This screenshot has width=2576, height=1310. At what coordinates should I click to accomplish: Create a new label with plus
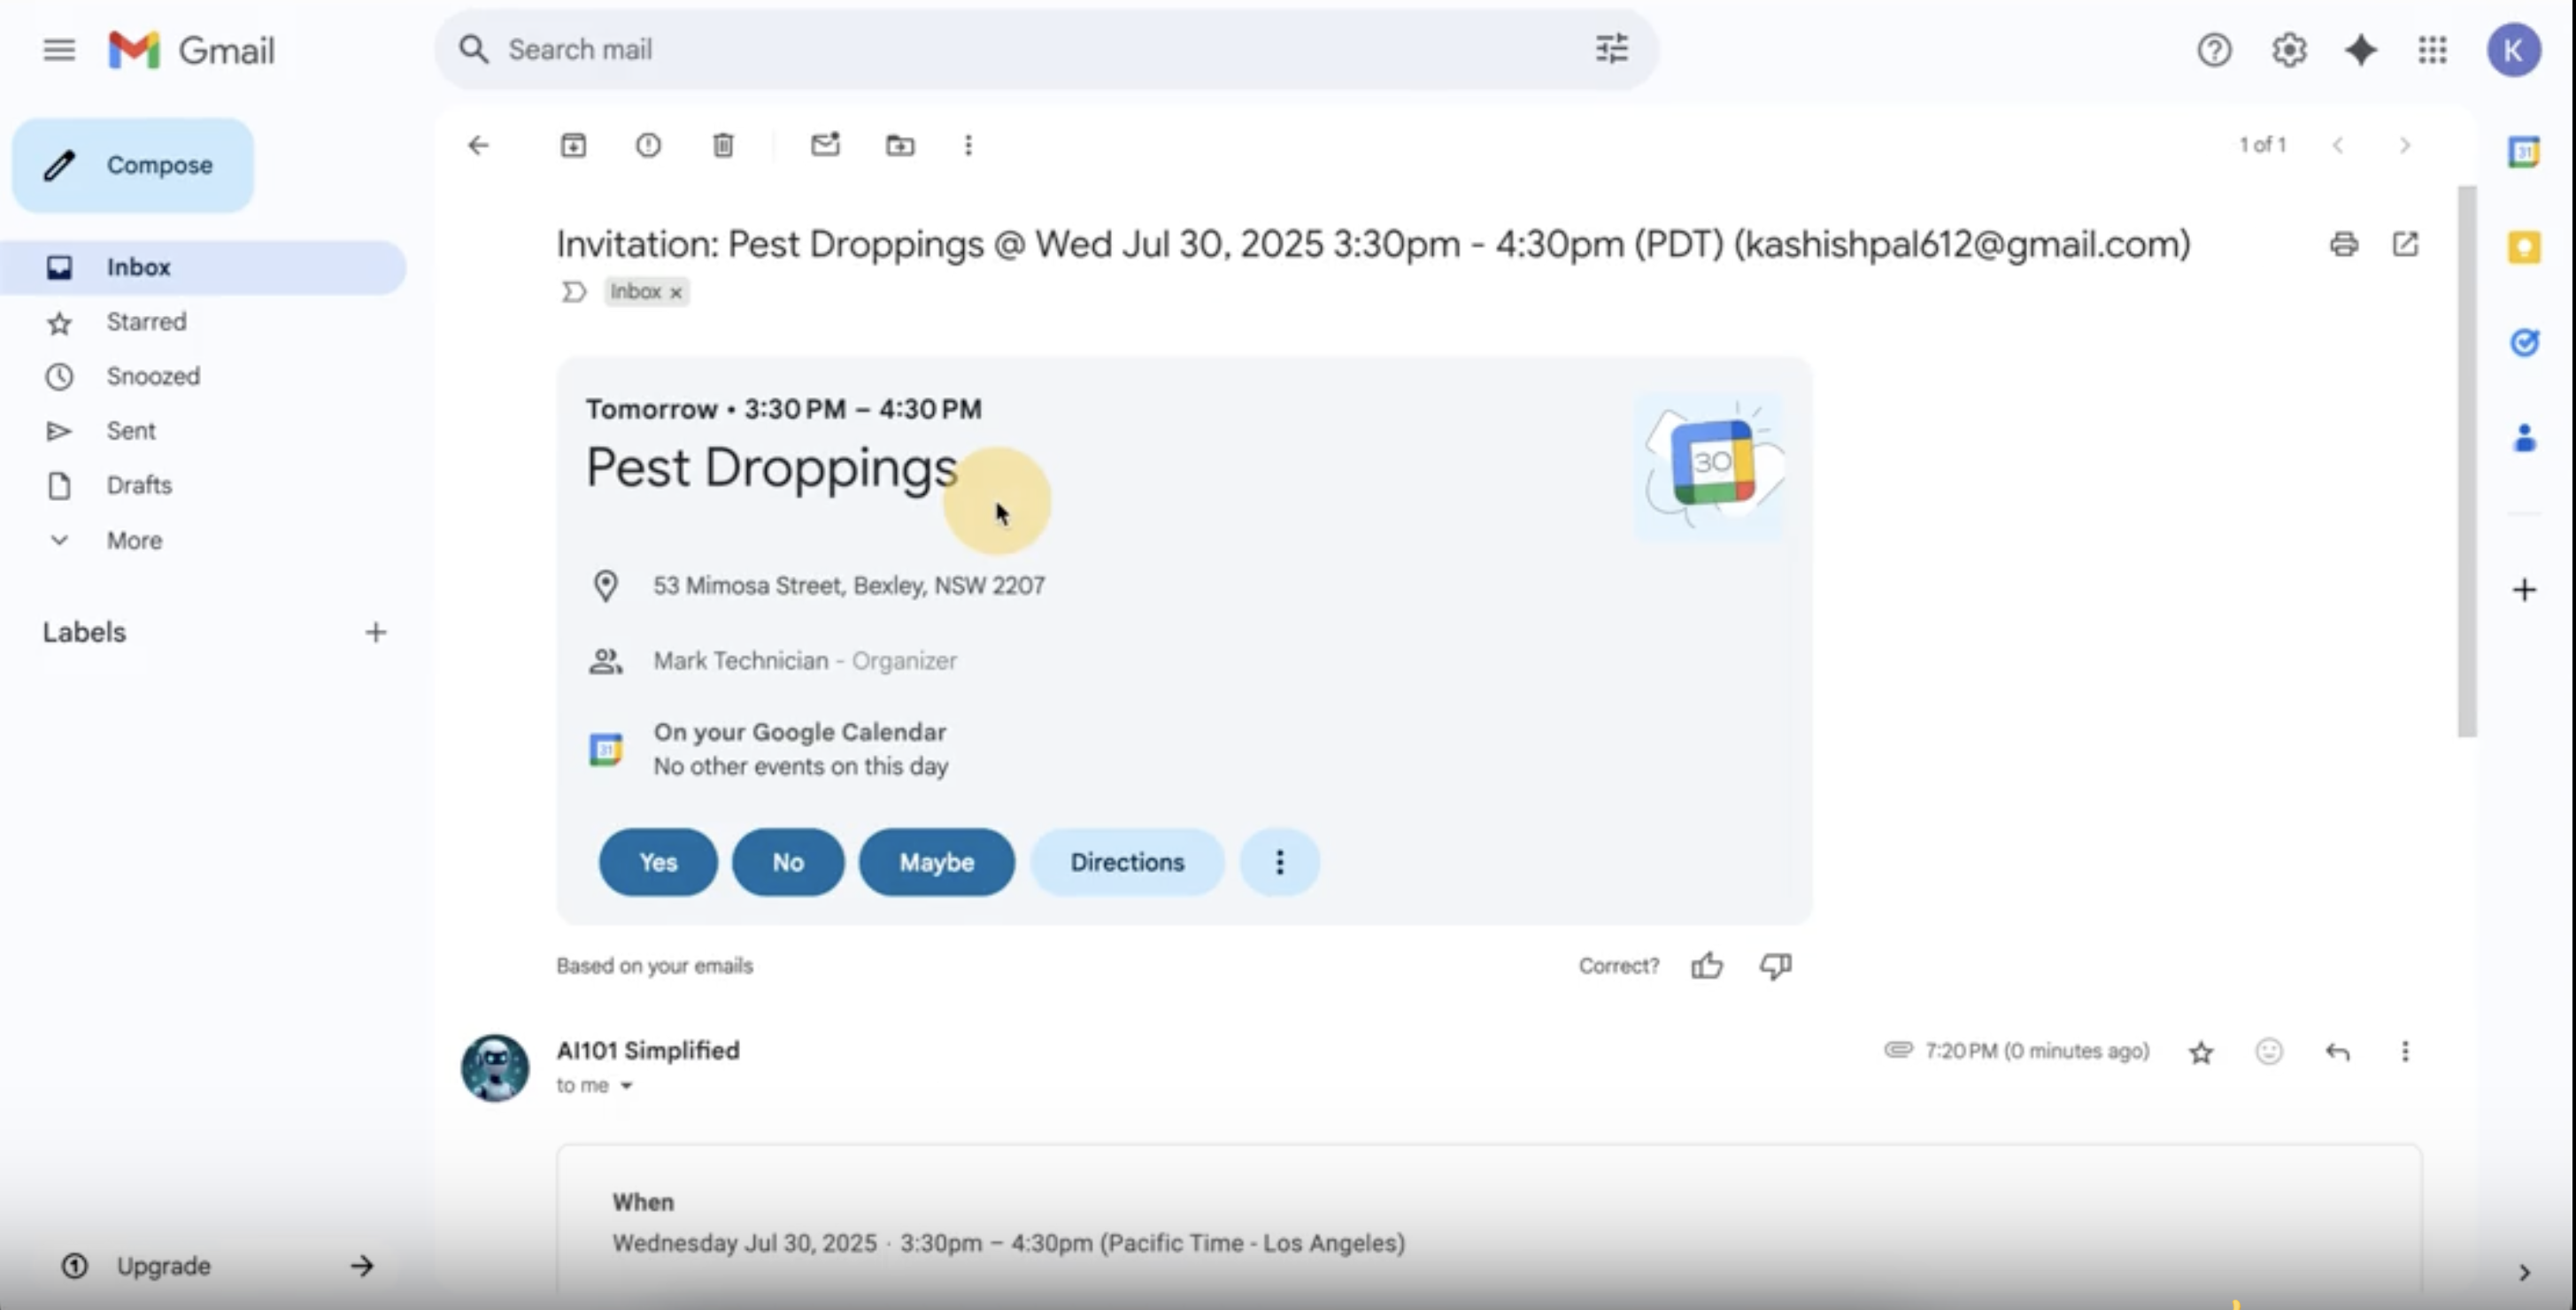click(375, 632)
